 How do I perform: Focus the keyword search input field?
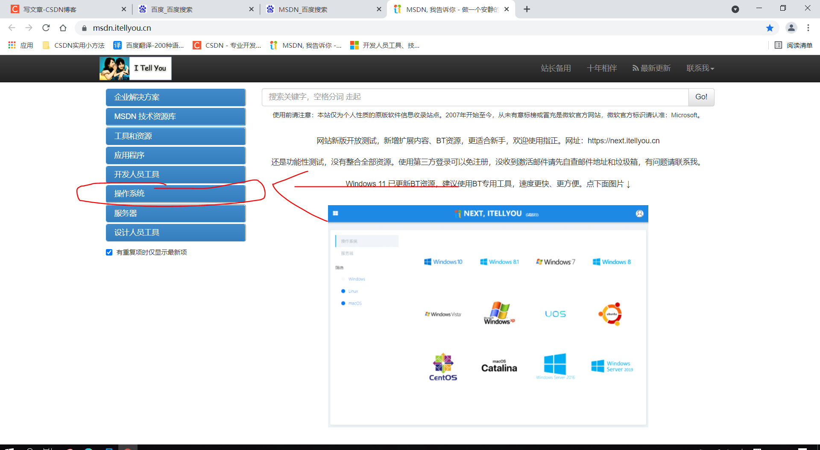475,97
